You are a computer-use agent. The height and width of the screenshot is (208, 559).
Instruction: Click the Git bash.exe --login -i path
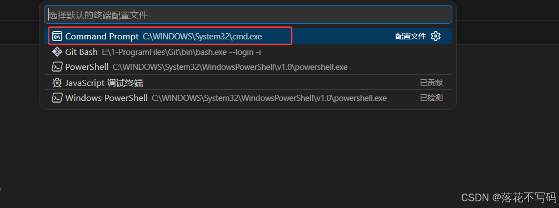click(x=182, y=52)
